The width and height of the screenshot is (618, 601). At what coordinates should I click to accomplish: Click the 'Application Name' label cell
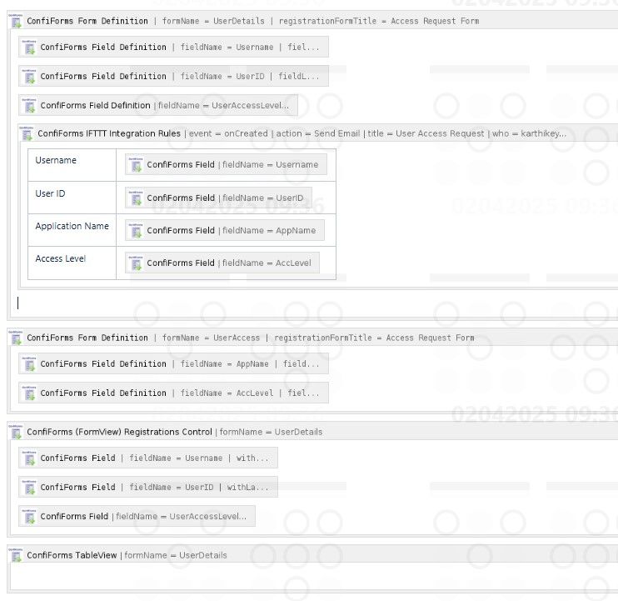point(72,230)
